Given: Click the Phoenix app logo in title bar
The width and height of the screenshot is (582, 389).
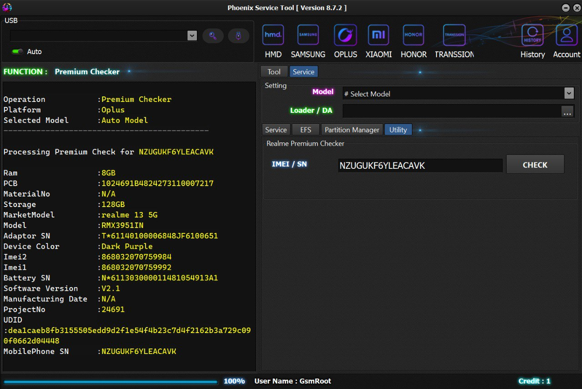Looking at the screenshot, I should (x=7, y=7).
